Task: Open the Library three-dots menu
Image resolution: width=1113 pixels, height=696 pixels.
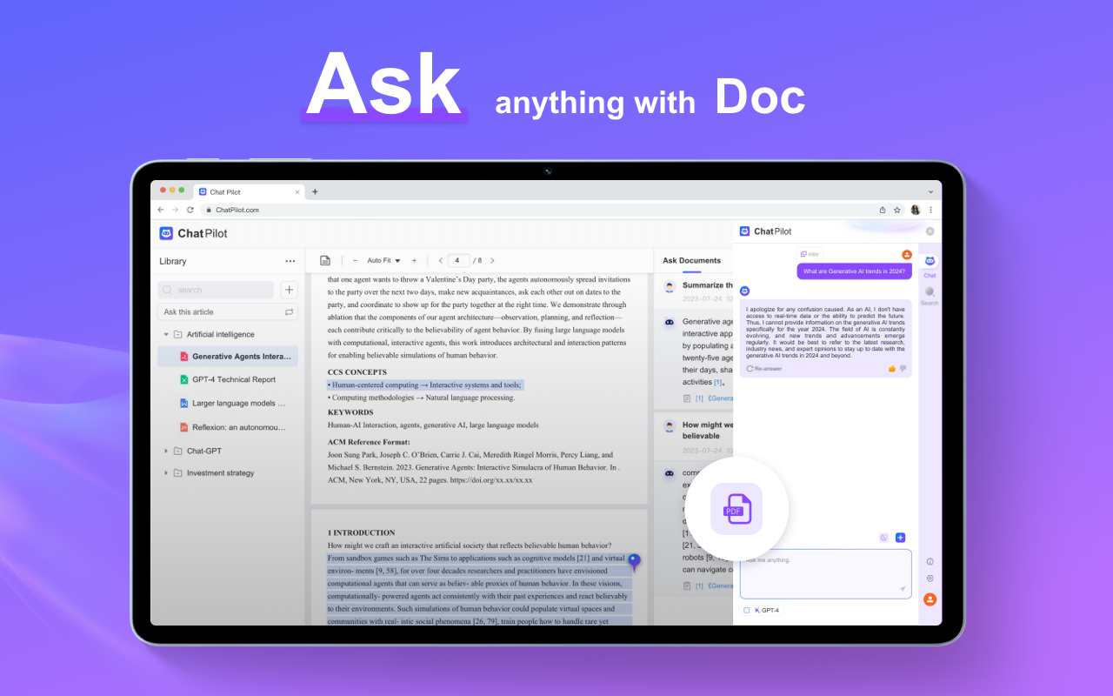Action: [290, 261]
